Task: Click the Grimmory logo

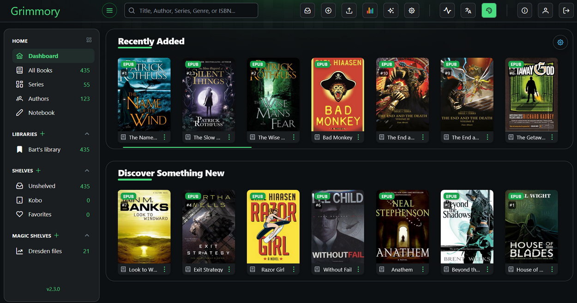Action: coord(35,11)
